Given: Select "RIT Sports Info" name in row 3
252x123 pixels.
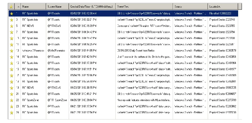Looking at the screenshot, I should click(30, 20).
